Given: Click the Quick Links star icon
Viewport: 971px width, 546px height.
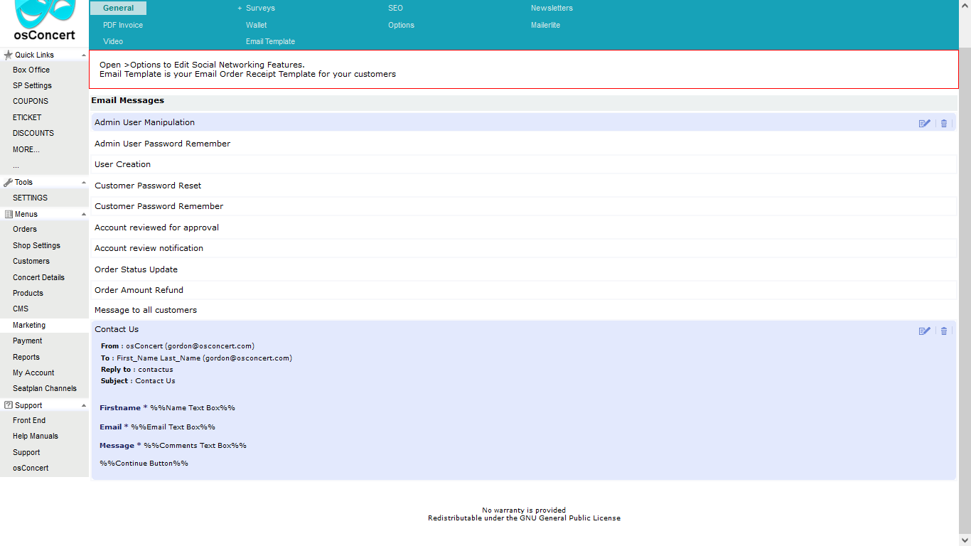Looking at the screenshot, I should click(9, 55).
